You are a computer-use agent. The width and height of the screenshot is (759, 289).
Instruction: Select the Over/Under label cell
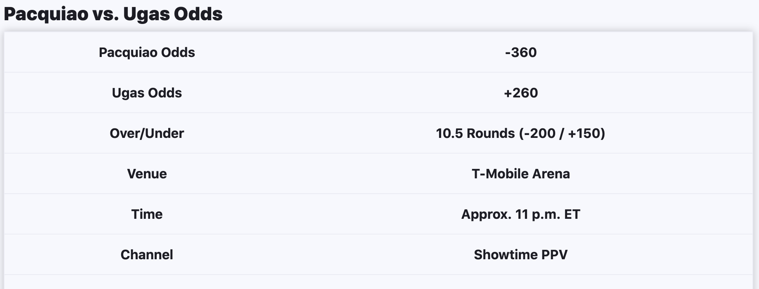pos(147,133)
